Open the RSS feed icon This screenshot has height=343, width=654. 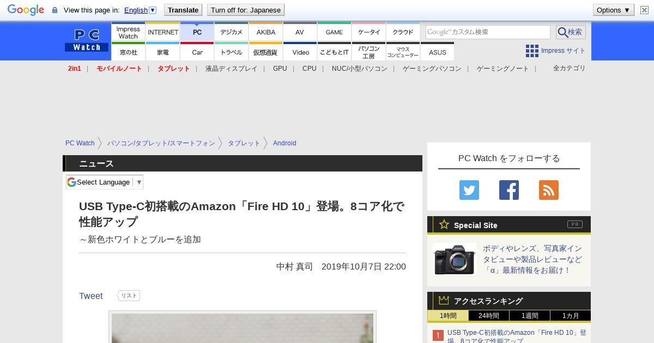click(x=549, y=190)
